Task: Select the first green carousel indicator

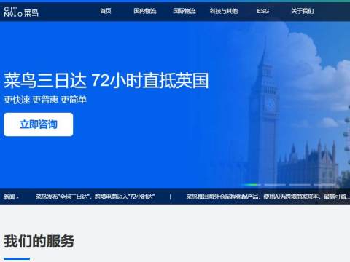Action: 251,185
